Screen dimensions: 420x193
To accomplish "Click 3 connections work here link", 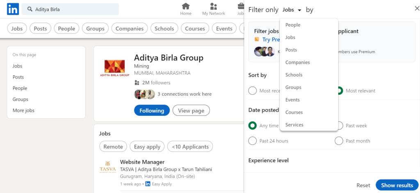I will [185, 94].
